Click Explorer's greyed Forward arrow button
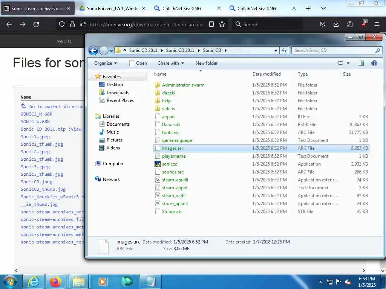 (x=104, y=50)
